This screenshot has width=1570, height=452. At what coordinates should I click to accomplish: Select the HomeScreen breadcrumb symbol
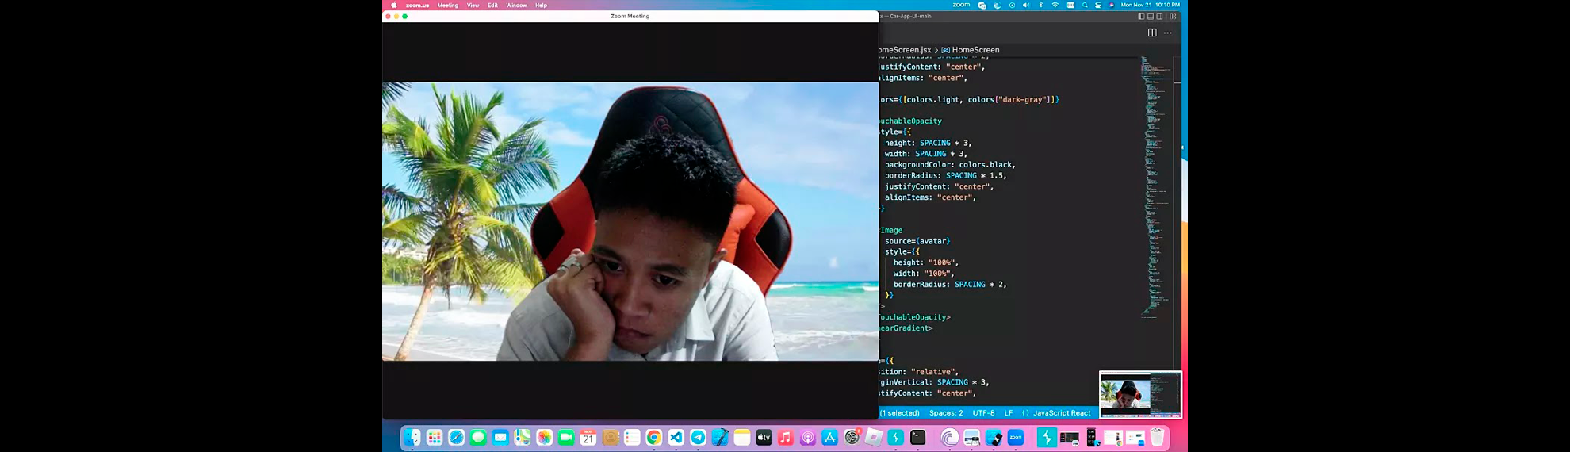click(x=975, y=50)
